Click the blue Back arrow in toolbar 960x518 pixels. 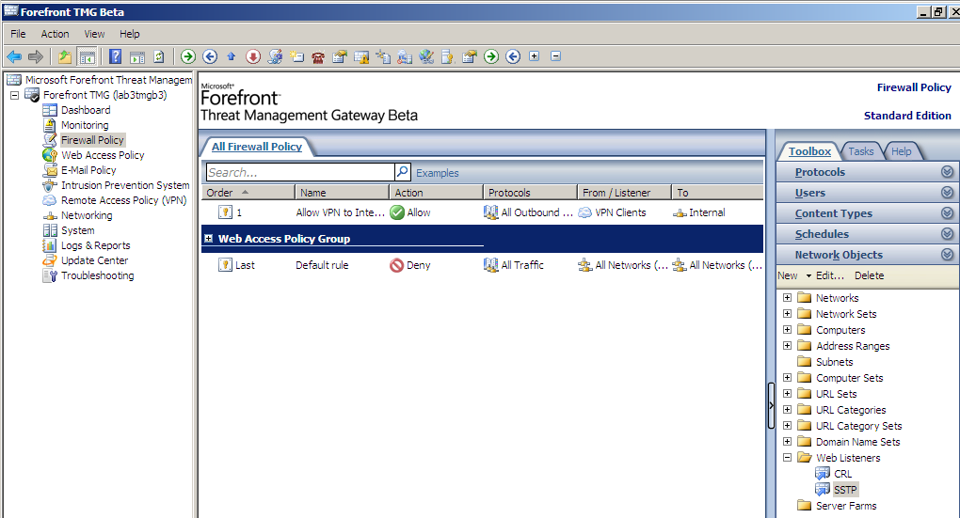(x=14, y=56)
